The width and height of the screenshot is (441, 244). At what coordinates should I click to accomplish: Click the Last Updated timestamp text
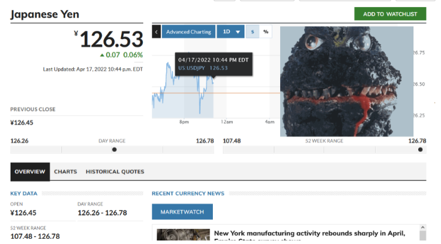tap(93, 69)
